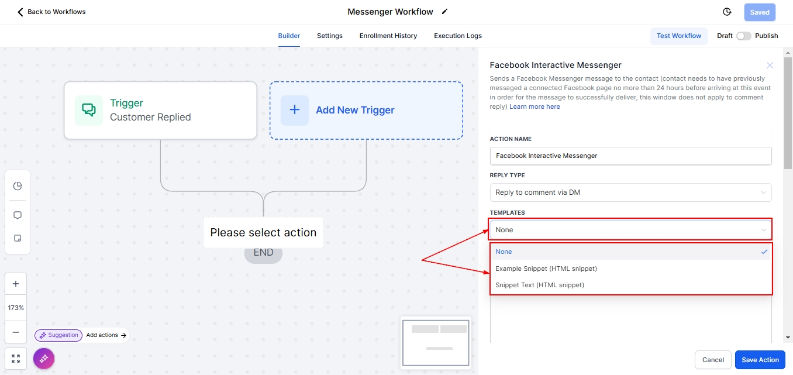The image size is (793, 375).
Task: Open the stats pie chart icon
Action: [x=18, y=186]
